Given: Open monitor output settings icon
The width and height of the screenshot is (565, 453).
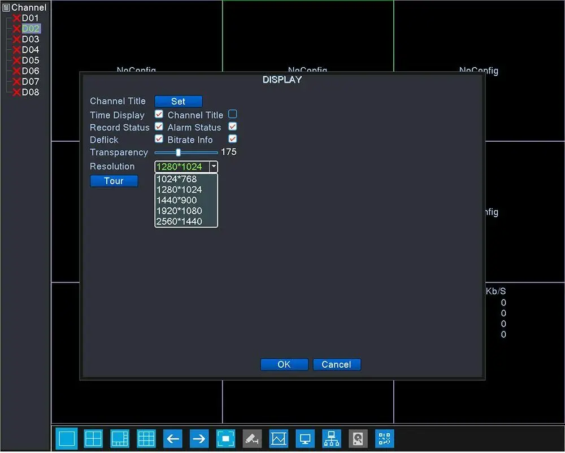Looking at the screenshot, I should coord(305,439).
